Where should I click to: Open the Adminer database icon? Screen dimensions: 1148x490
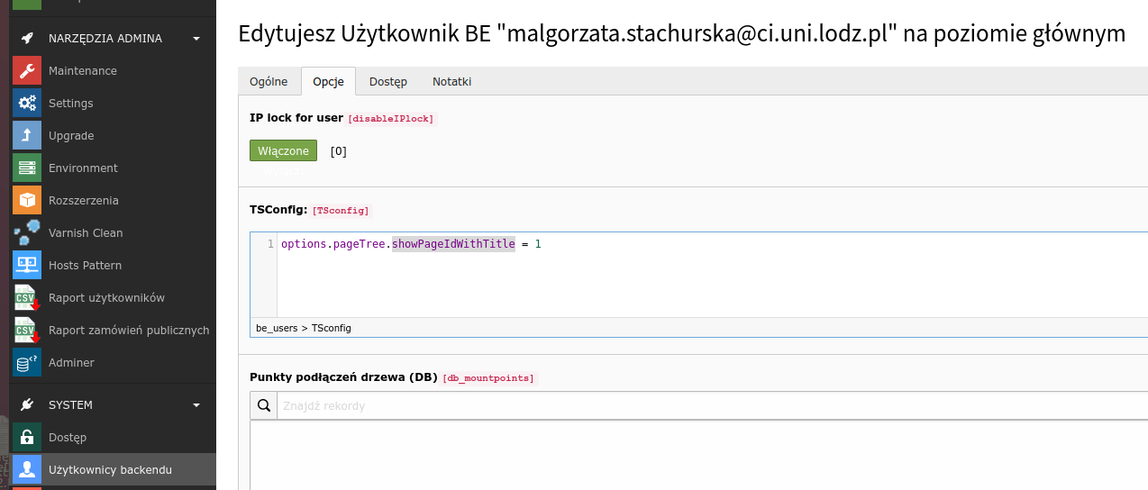(x=27, y=362)
